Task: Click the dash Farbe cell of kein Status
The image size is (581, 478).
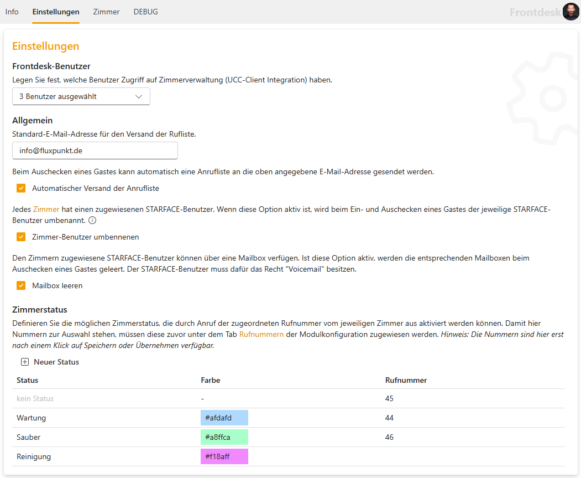Action: (203, 399)
